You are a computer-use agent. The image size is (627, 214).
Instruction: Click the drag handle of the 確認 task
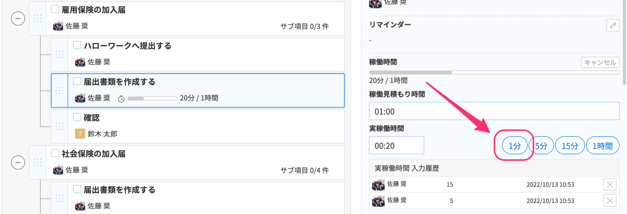[x=60, y=126]
